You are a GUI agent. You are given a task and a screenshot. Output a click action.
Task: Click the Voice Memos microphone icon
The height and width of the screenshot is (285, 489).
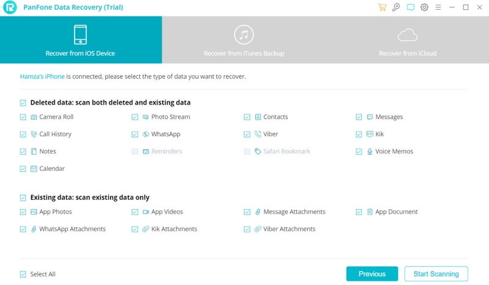click(370, 152)
